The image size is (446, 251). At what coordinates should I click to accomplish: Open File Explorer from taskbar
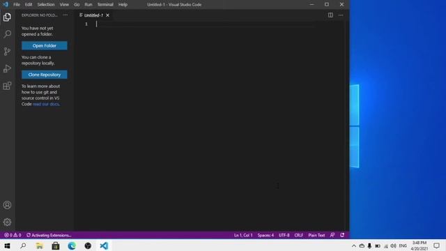39,245
